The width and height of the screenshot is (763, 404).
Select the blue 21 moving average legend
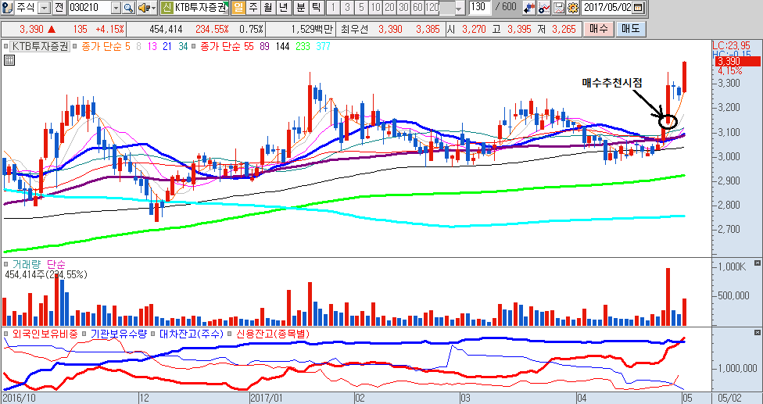168,47
